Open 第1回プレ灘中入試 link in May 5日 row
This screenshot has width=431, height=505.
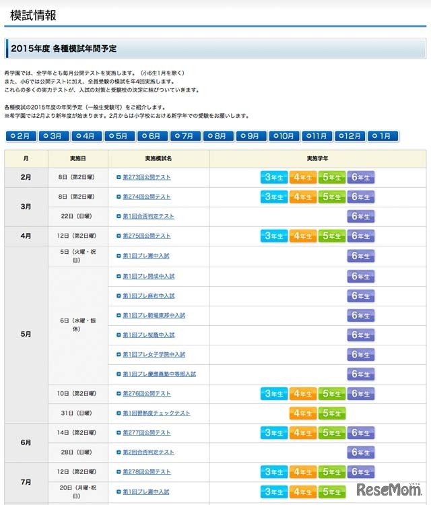146,256
